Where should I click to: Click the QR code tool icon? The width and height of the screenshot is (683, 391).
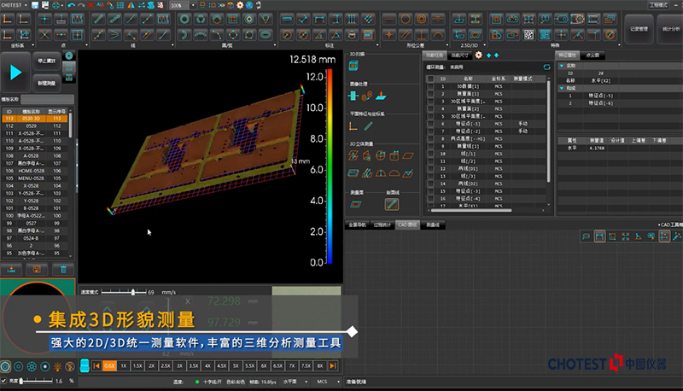point(529,34)
